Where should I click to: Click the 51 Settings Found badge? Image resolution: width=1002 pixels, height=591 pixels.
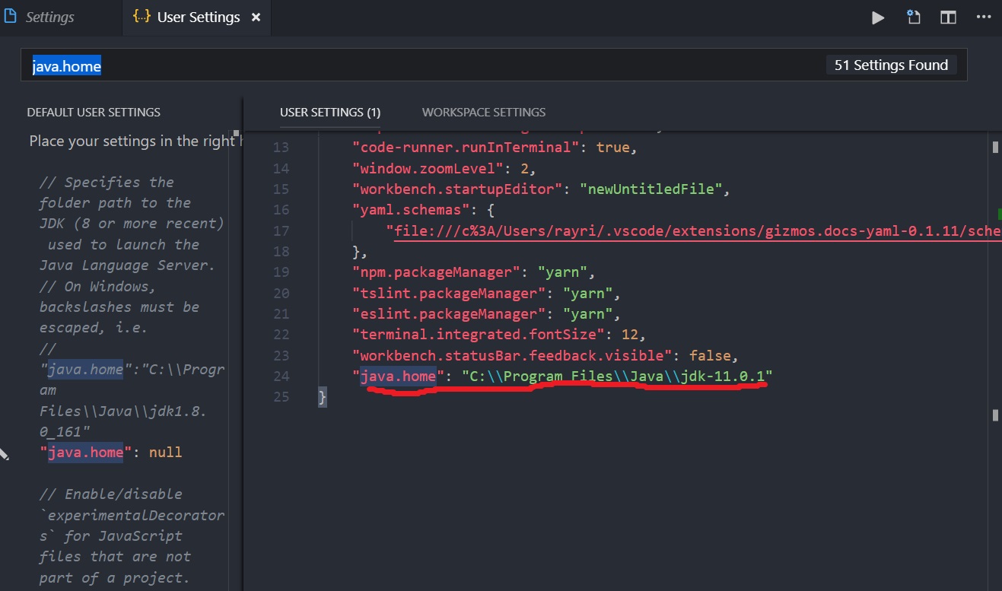coord(891,65)
